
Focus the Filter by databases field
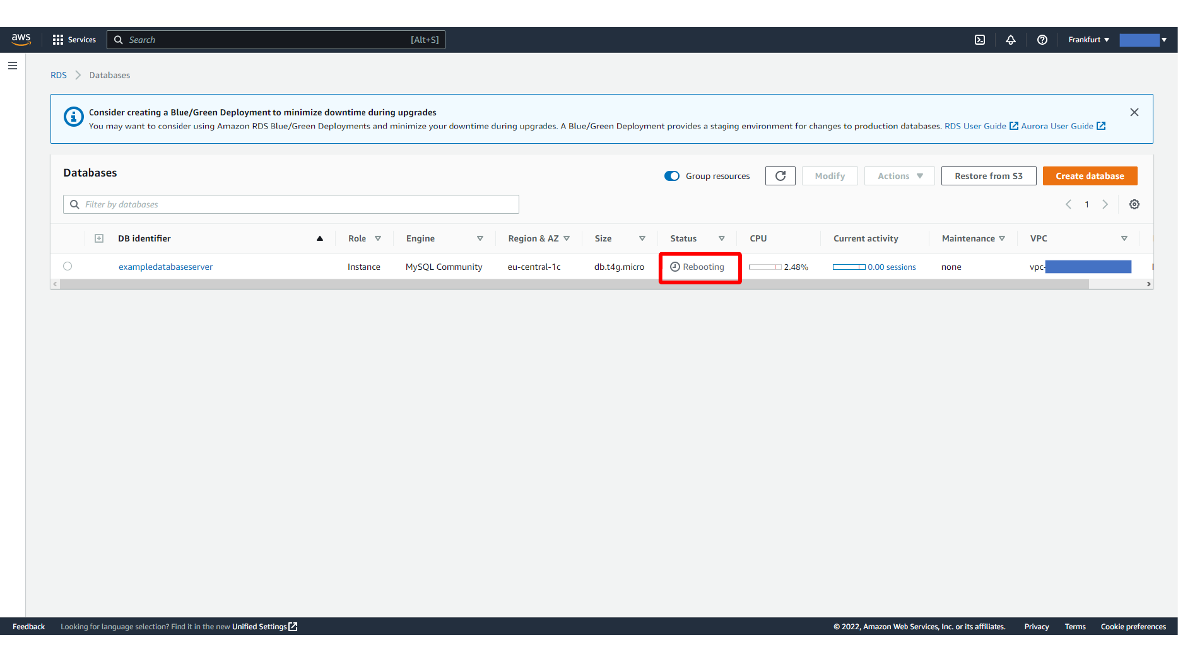(291, 204)
